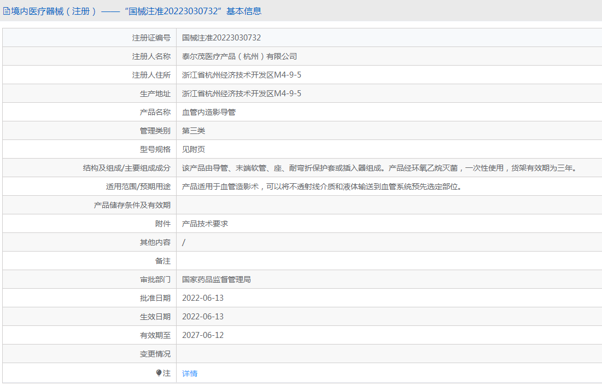Select product name 血管内造影导管
This screenshot has width=602, height=385.
click(209, 112)
